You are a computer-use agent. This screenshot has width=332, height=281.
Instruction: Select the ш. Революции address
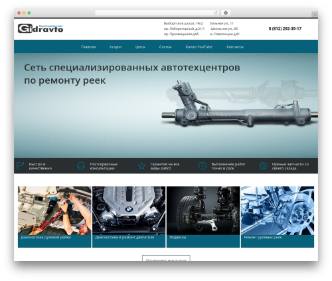pyautogui.click(x=224, y=34)
